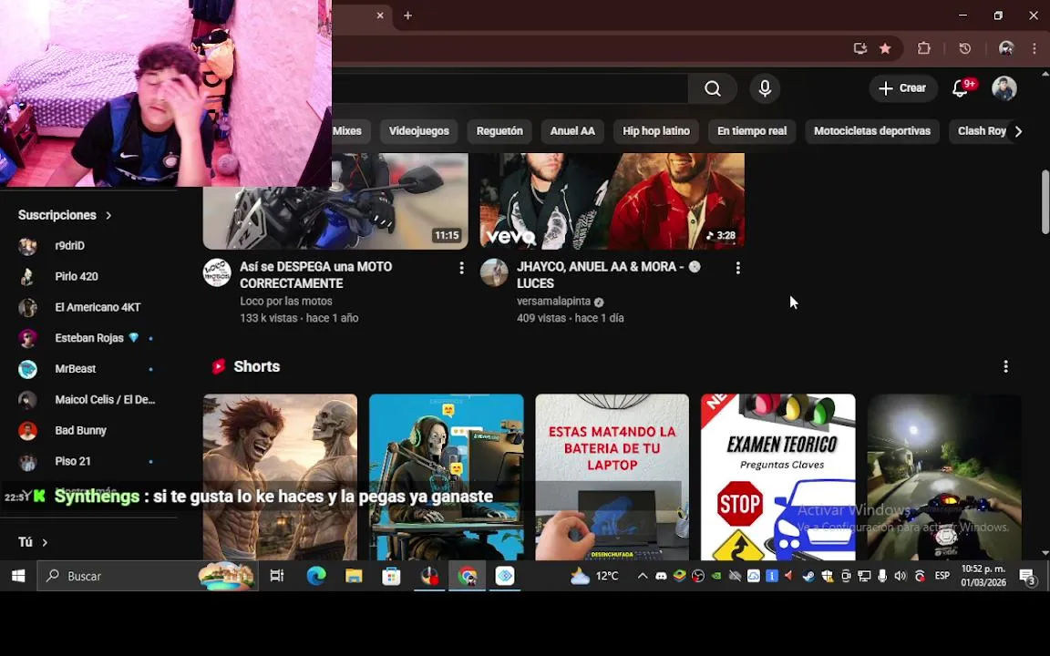Open the Windows notification center
Screen dimensions: 1050x656
pyautogui.click(x=1027, y=576)
